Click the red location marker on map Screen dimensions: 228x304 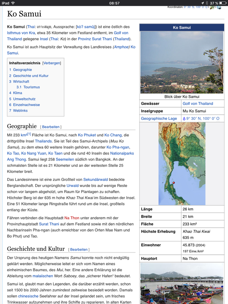pos(174,183)
